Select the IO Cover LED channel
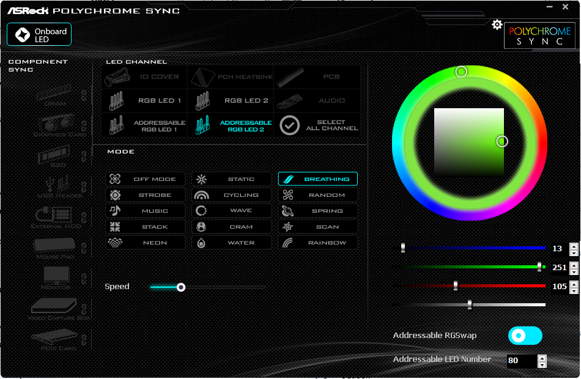 point(144,77)
